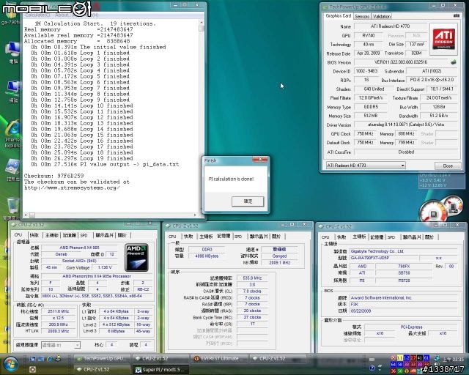
Task: Click the PI calculation is done! message
Action: coord(232,179)
